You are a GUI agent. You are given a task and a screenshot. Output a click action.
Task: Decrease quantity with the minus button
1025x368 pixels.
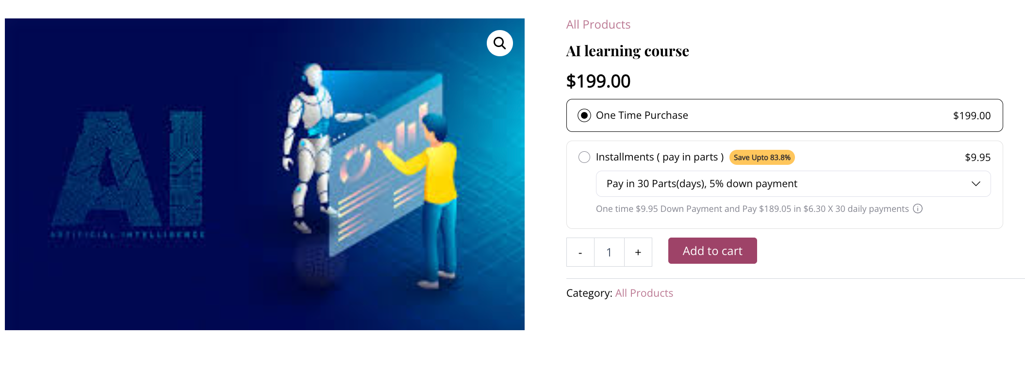click(x=580, y=252)
